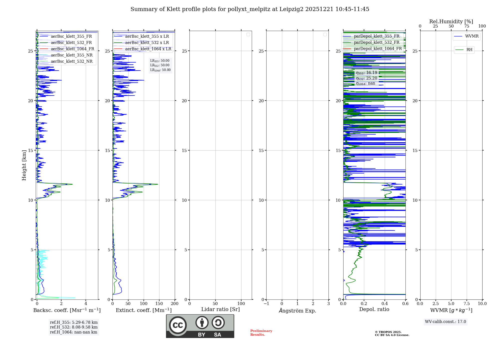
Task: Click the RH legend entry
Action: [469, 50]
